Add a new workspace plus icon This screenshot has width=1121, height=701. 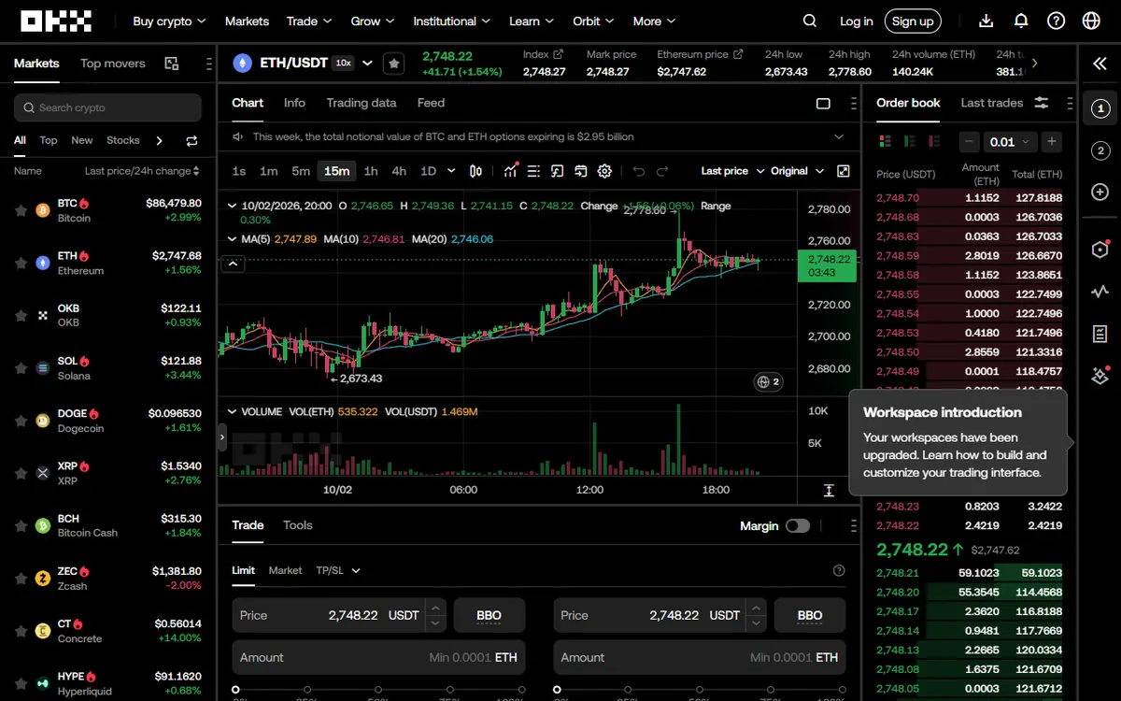(x=1100, y=192)
